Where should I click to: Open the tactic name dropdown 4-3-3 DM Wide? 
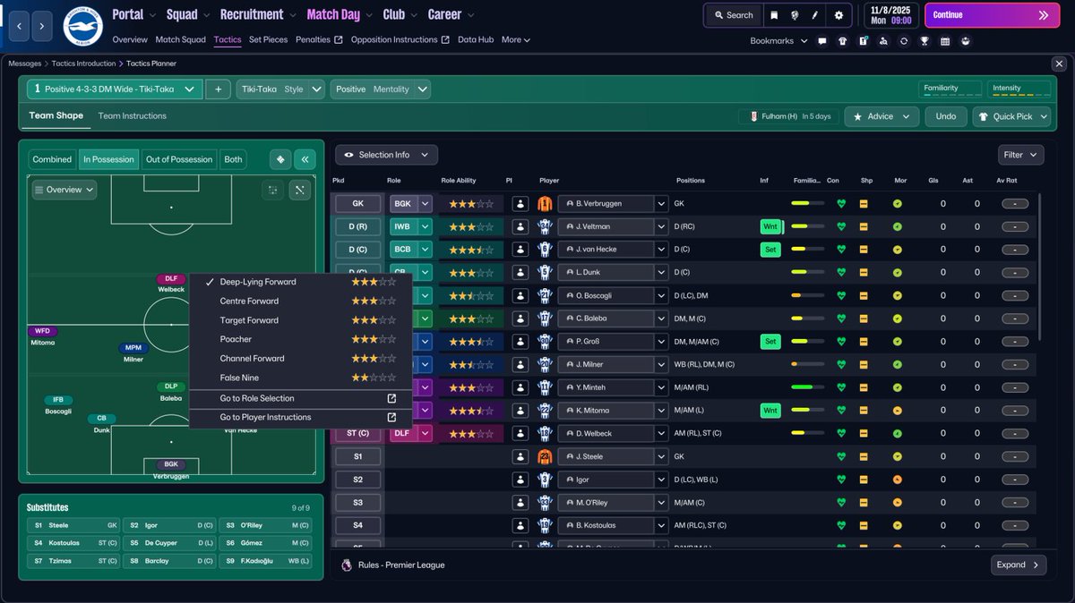click(x=115, y=89)
